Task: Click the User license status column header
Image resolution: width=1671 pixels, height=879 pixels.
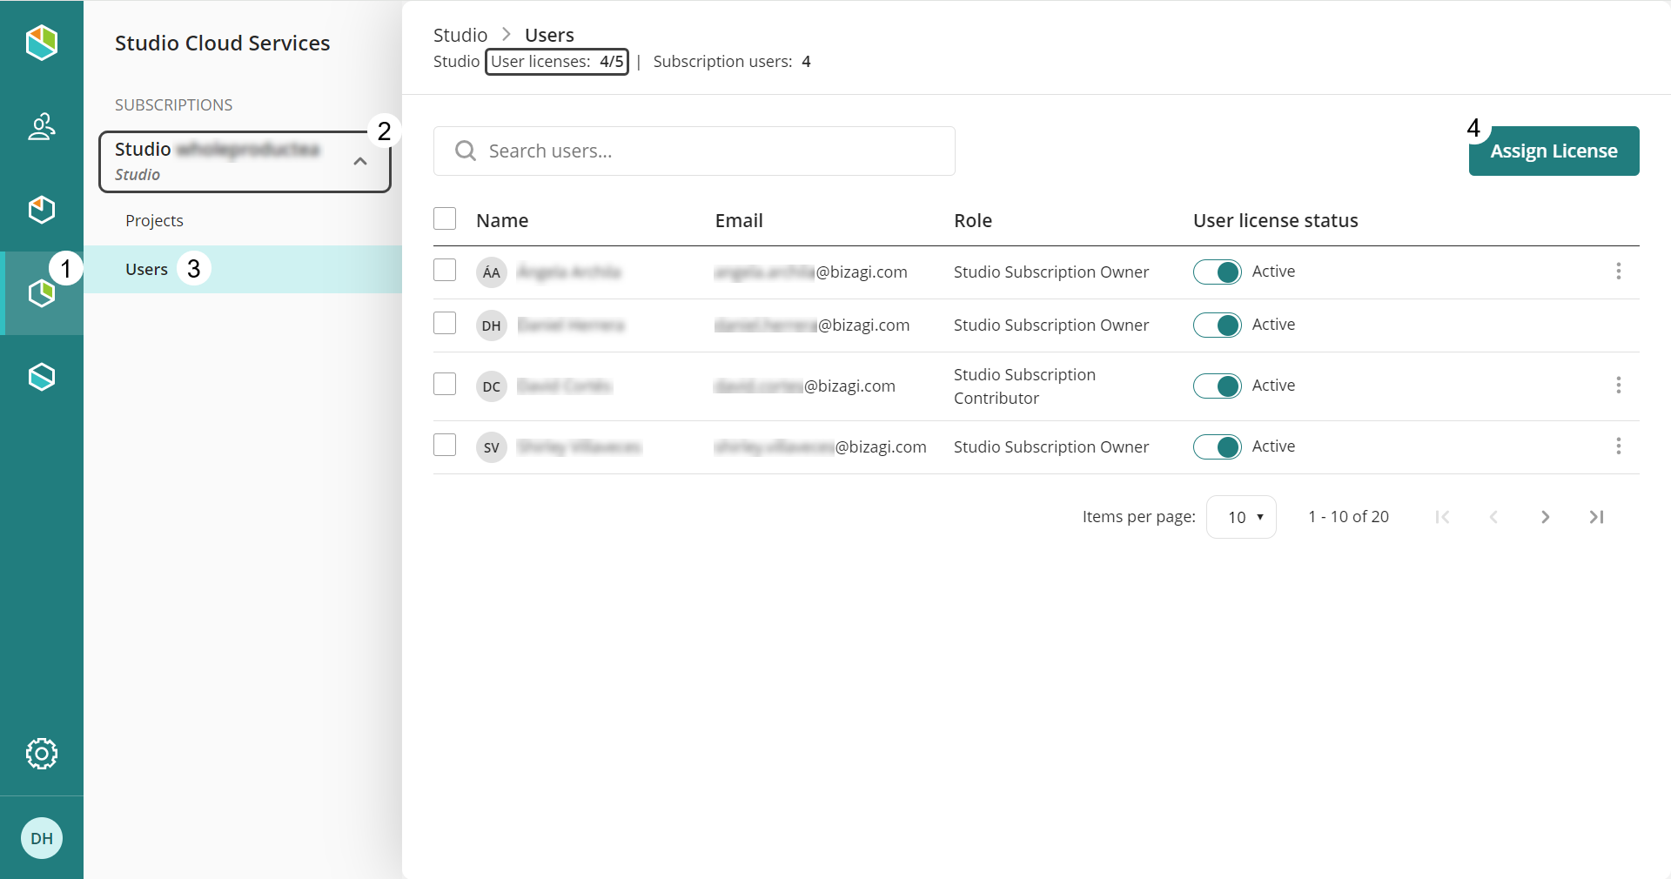Action: pyautogui.click(x=1276, y=220)
